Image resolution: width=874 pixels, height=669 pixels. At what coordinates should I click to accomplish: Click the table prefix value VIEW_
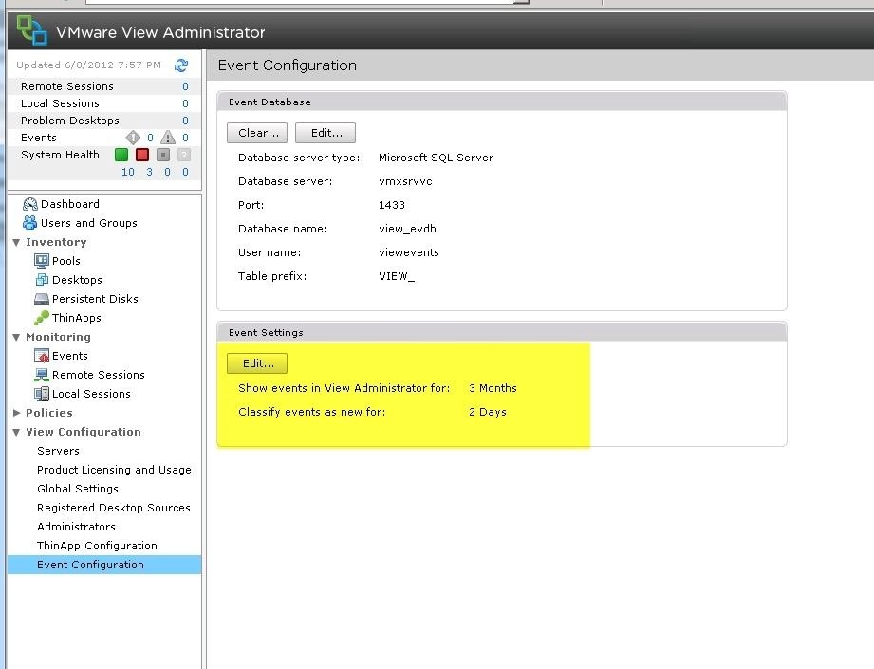click(397, 276)
